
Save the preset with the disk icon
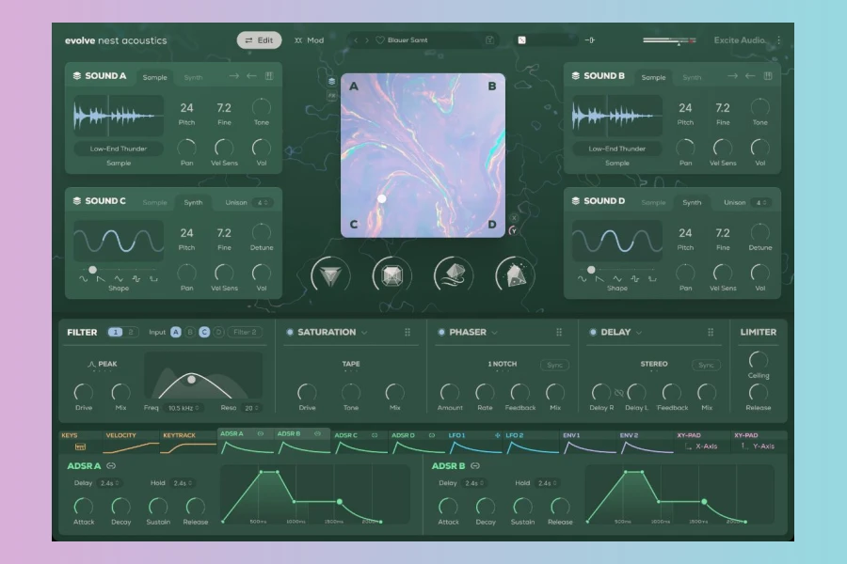pos(489,39)
